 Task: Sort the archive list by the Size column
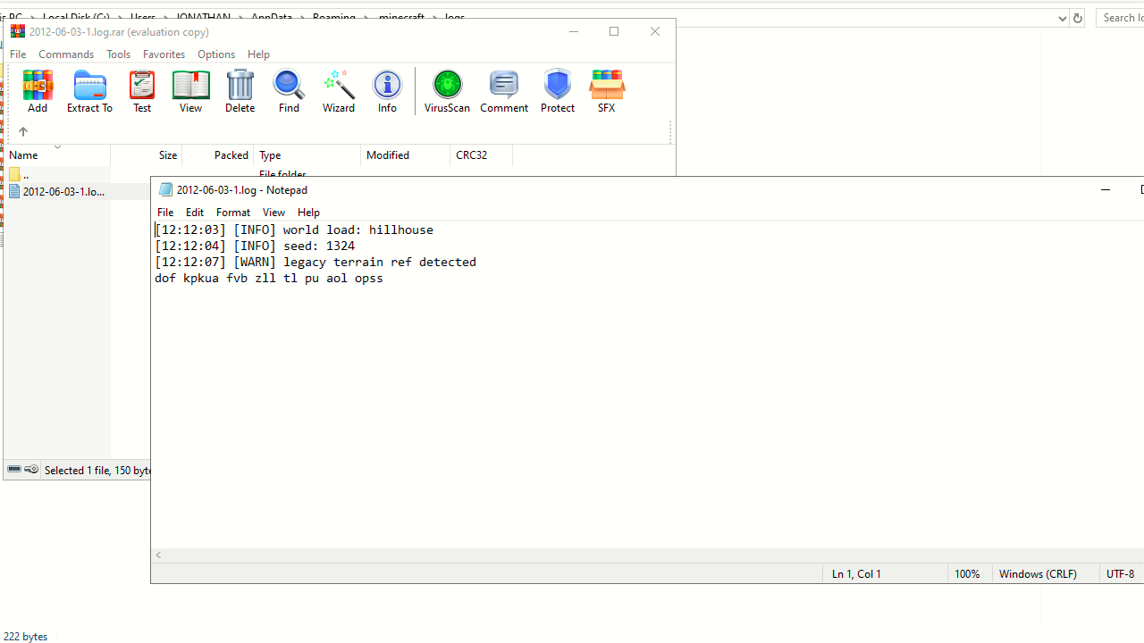147,155
